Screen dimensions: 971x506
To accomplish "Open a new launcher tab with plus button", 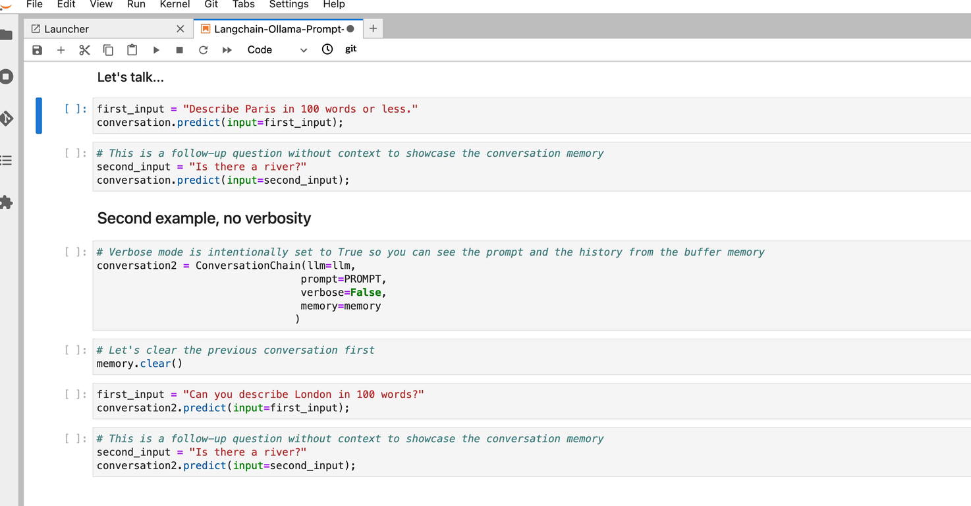I will click(373, 28).
